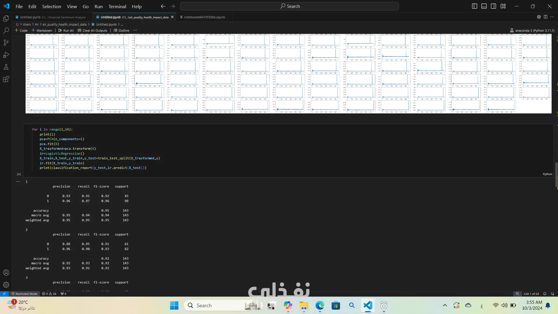Open the Extensions view

tap(6, 79)
